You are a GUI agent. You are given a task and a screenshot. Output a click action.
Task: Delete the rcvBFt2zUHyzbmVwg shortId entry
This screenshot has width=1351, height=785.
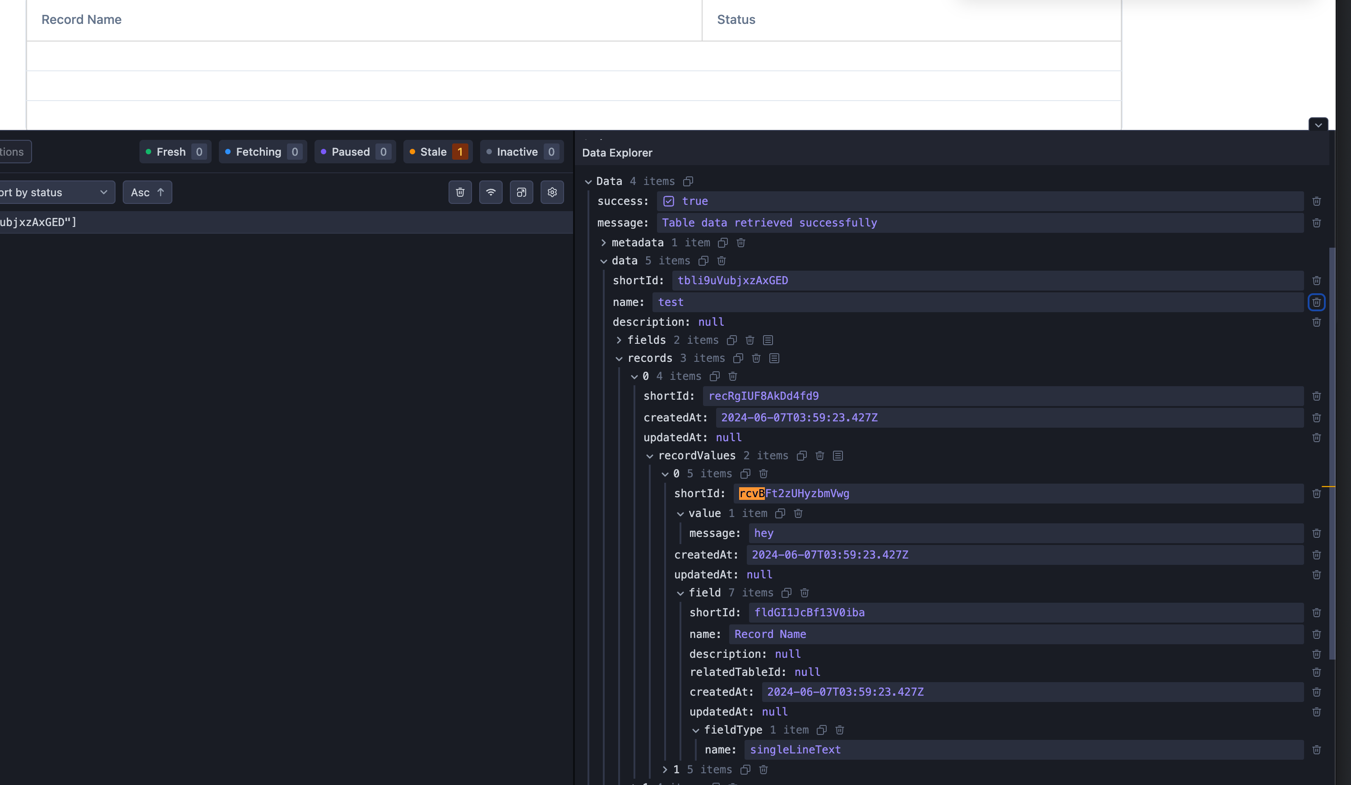tap(1317, 494)
